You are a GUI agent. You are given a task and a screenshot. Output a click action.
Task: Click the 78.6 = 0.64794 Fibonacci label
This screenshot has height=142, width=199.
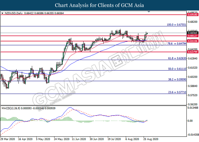pyautogui.click(x=177, y=43)
